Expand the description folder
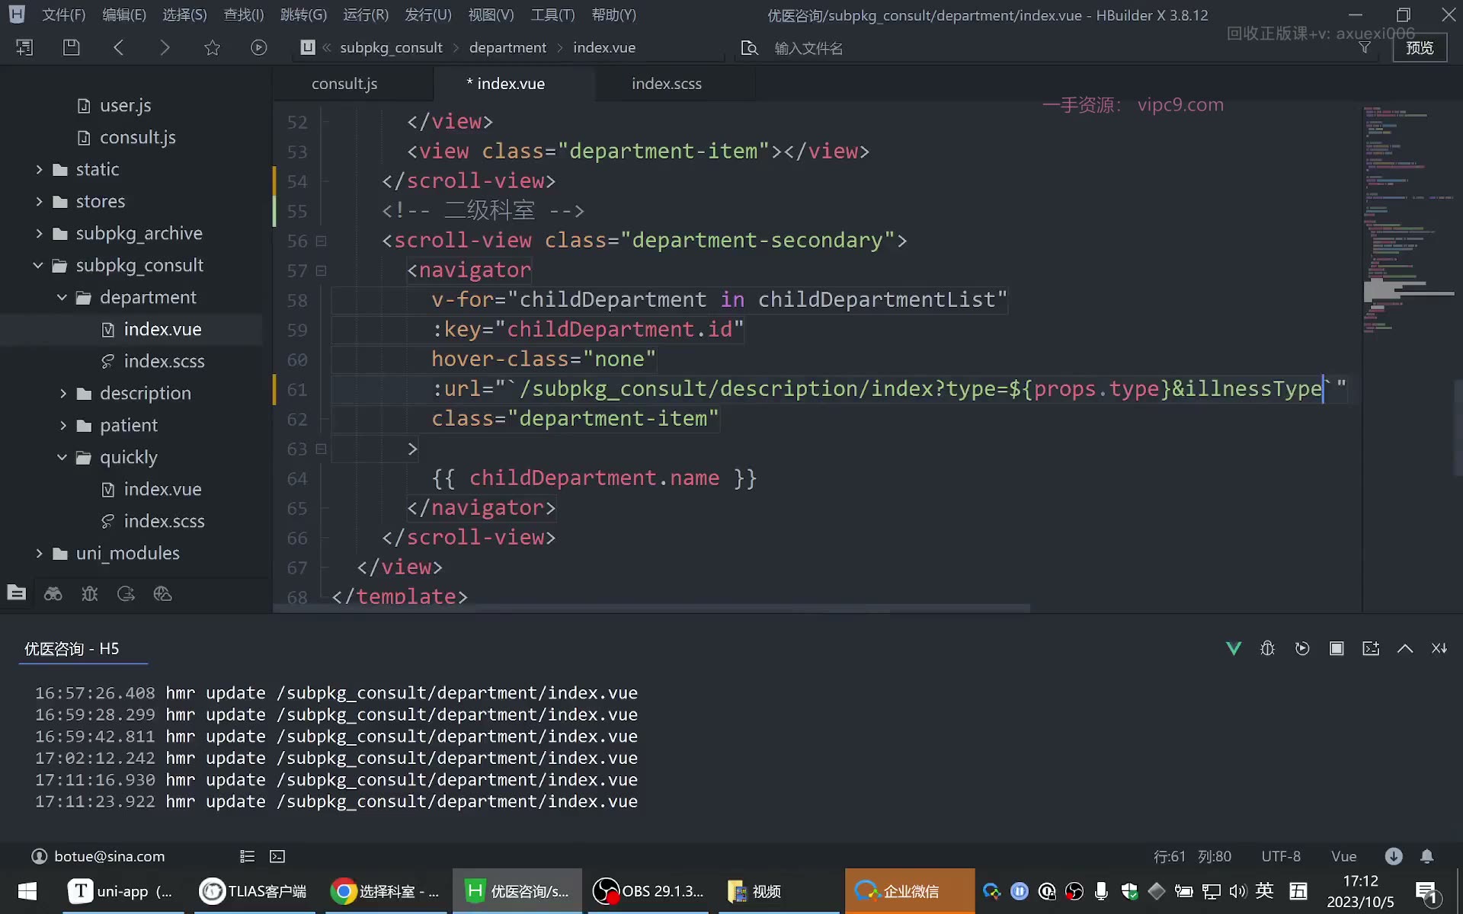This screenshot has height=914, width=1463. [x=63, y=393]
